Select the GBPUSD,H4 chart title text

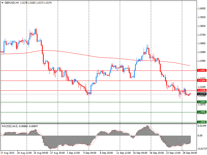[11, 3]
